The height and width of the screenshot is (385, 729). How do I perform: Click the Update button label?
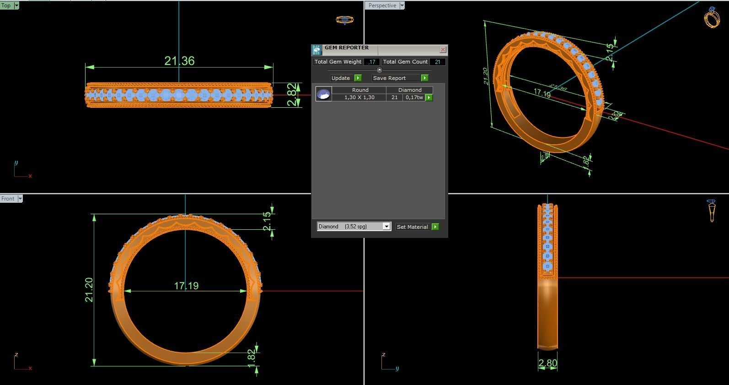pyautogui.click(x=341, y=78)
